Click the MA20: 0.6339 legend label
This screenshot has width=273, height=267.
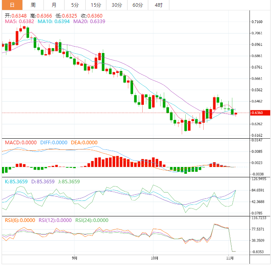(x=89, y=22)
